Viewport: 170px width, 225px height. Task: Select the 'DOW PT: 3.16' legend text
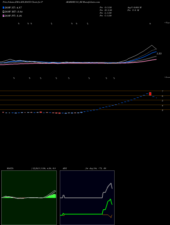[13, 16]
